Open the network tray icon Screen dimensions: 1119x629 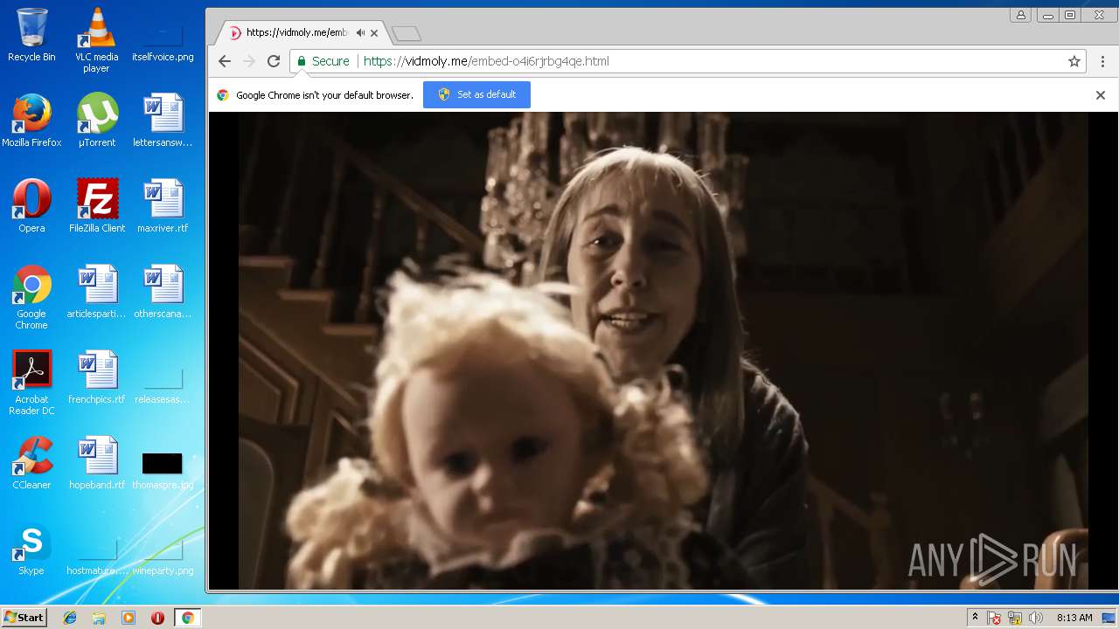click(1015, 619)
